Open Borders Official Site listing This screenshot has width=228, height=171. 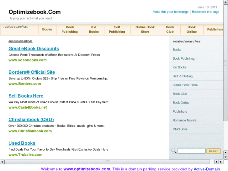32,72
